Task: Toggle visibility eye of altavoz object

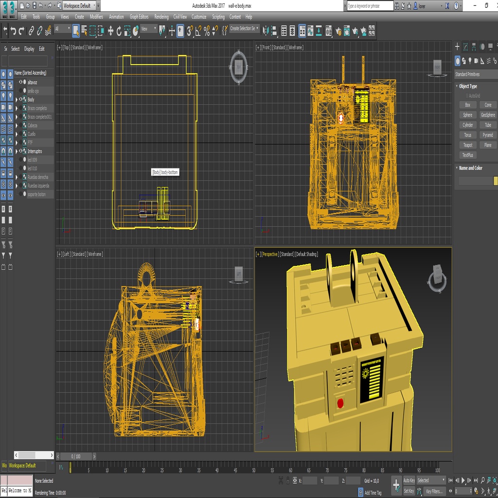Action: point(20,82)
